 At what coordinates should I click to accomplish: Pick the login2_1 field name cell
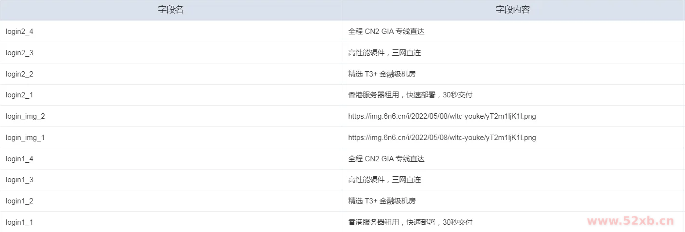pos(19,95)
